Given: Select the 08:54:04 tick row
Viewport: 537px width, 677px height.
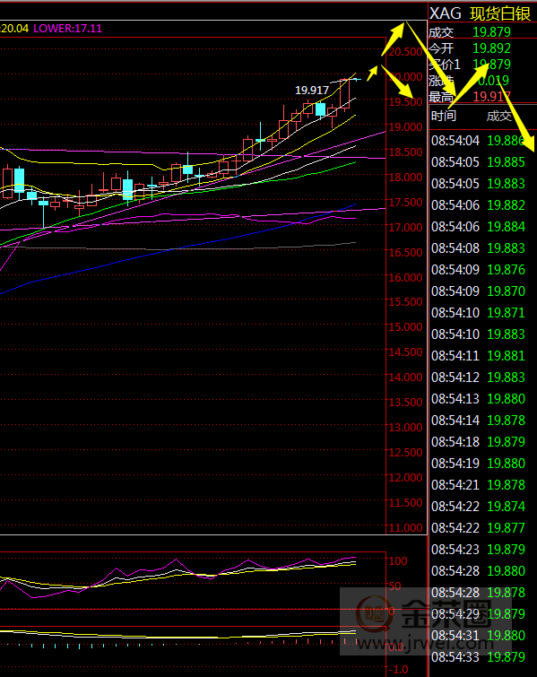Looking at the screenshot, I should tap(479, 140).
